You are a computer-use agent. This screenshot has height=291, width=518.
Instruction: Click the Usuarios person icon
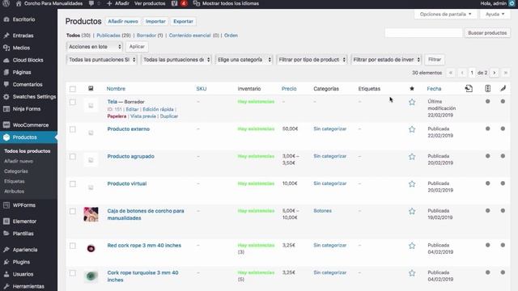coord(6,274)
